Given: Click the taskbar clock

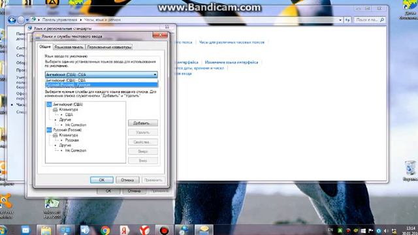Looking at the screenshot, I should point(410,230).
